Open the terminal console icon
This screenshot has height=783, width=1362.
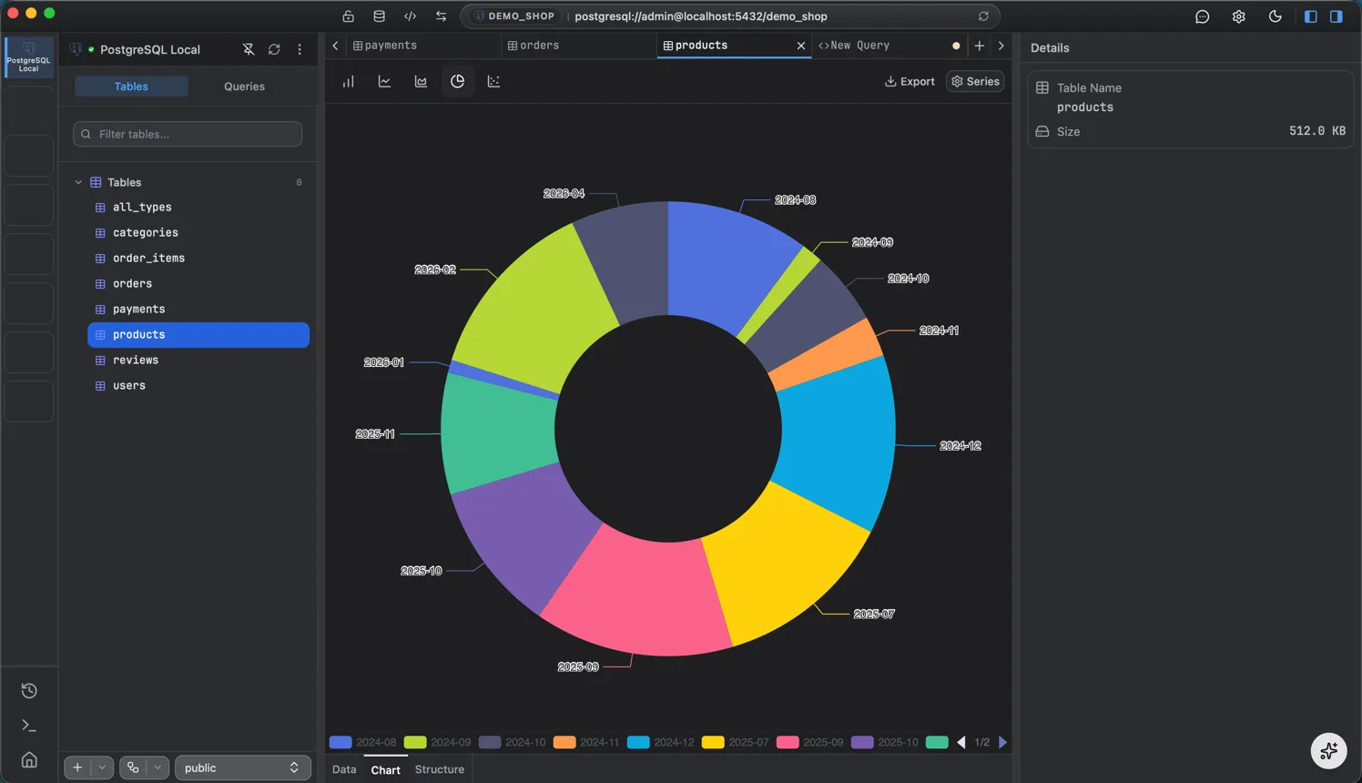click(x=29, y=726)
